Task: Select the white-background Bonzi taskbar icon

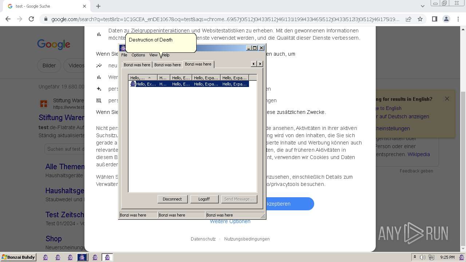Action: (107, 257)
